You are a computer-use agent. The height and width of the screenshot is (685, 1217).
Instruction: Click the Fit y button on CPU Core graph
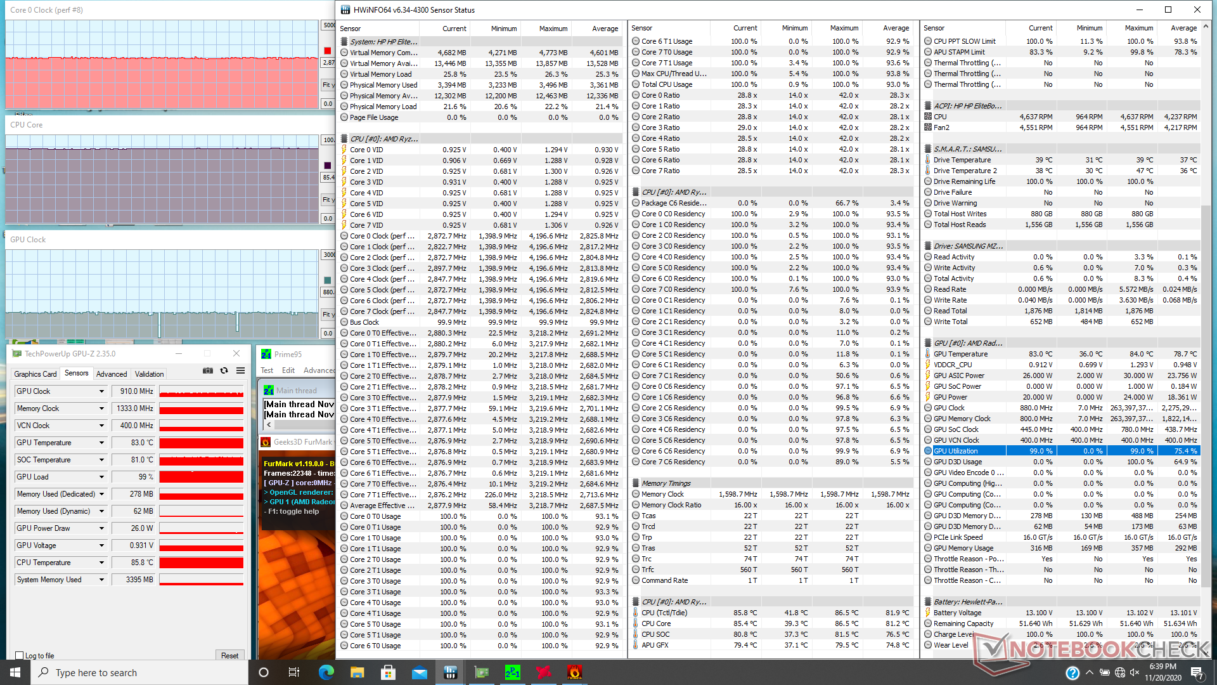327,200
